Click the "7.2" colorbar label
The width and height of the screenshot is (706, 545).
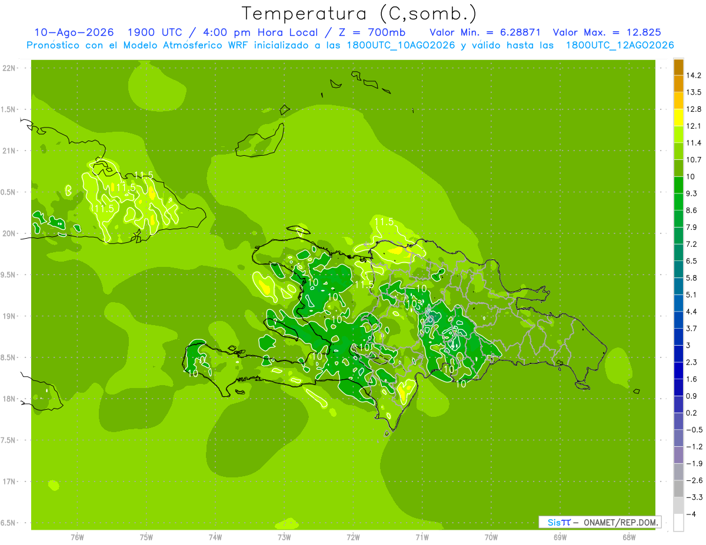692,244
